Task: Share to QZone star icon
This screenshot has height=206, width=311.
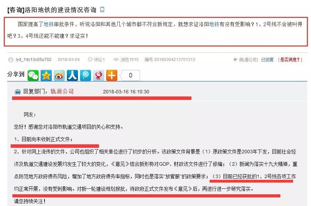Action: [x=46, y=75]
